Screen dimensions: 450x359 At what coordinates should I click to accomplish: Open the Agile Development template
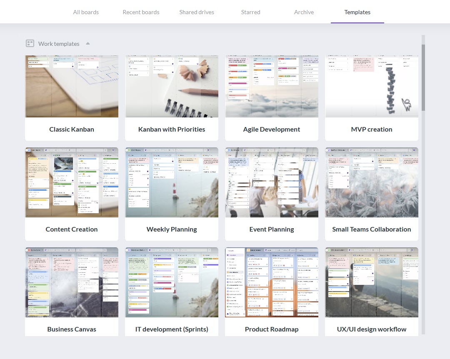tap(272, 98)
